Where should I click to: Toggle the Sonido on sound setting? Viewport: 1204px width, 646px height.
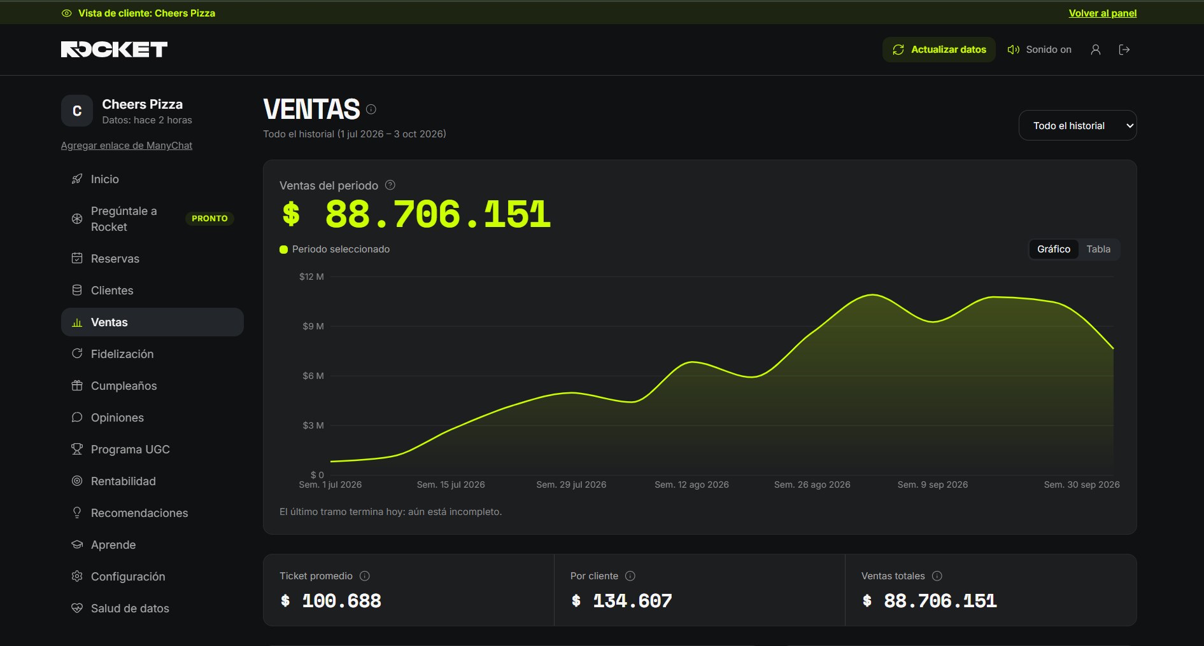pyautogui.click(x=1039, y=50)
